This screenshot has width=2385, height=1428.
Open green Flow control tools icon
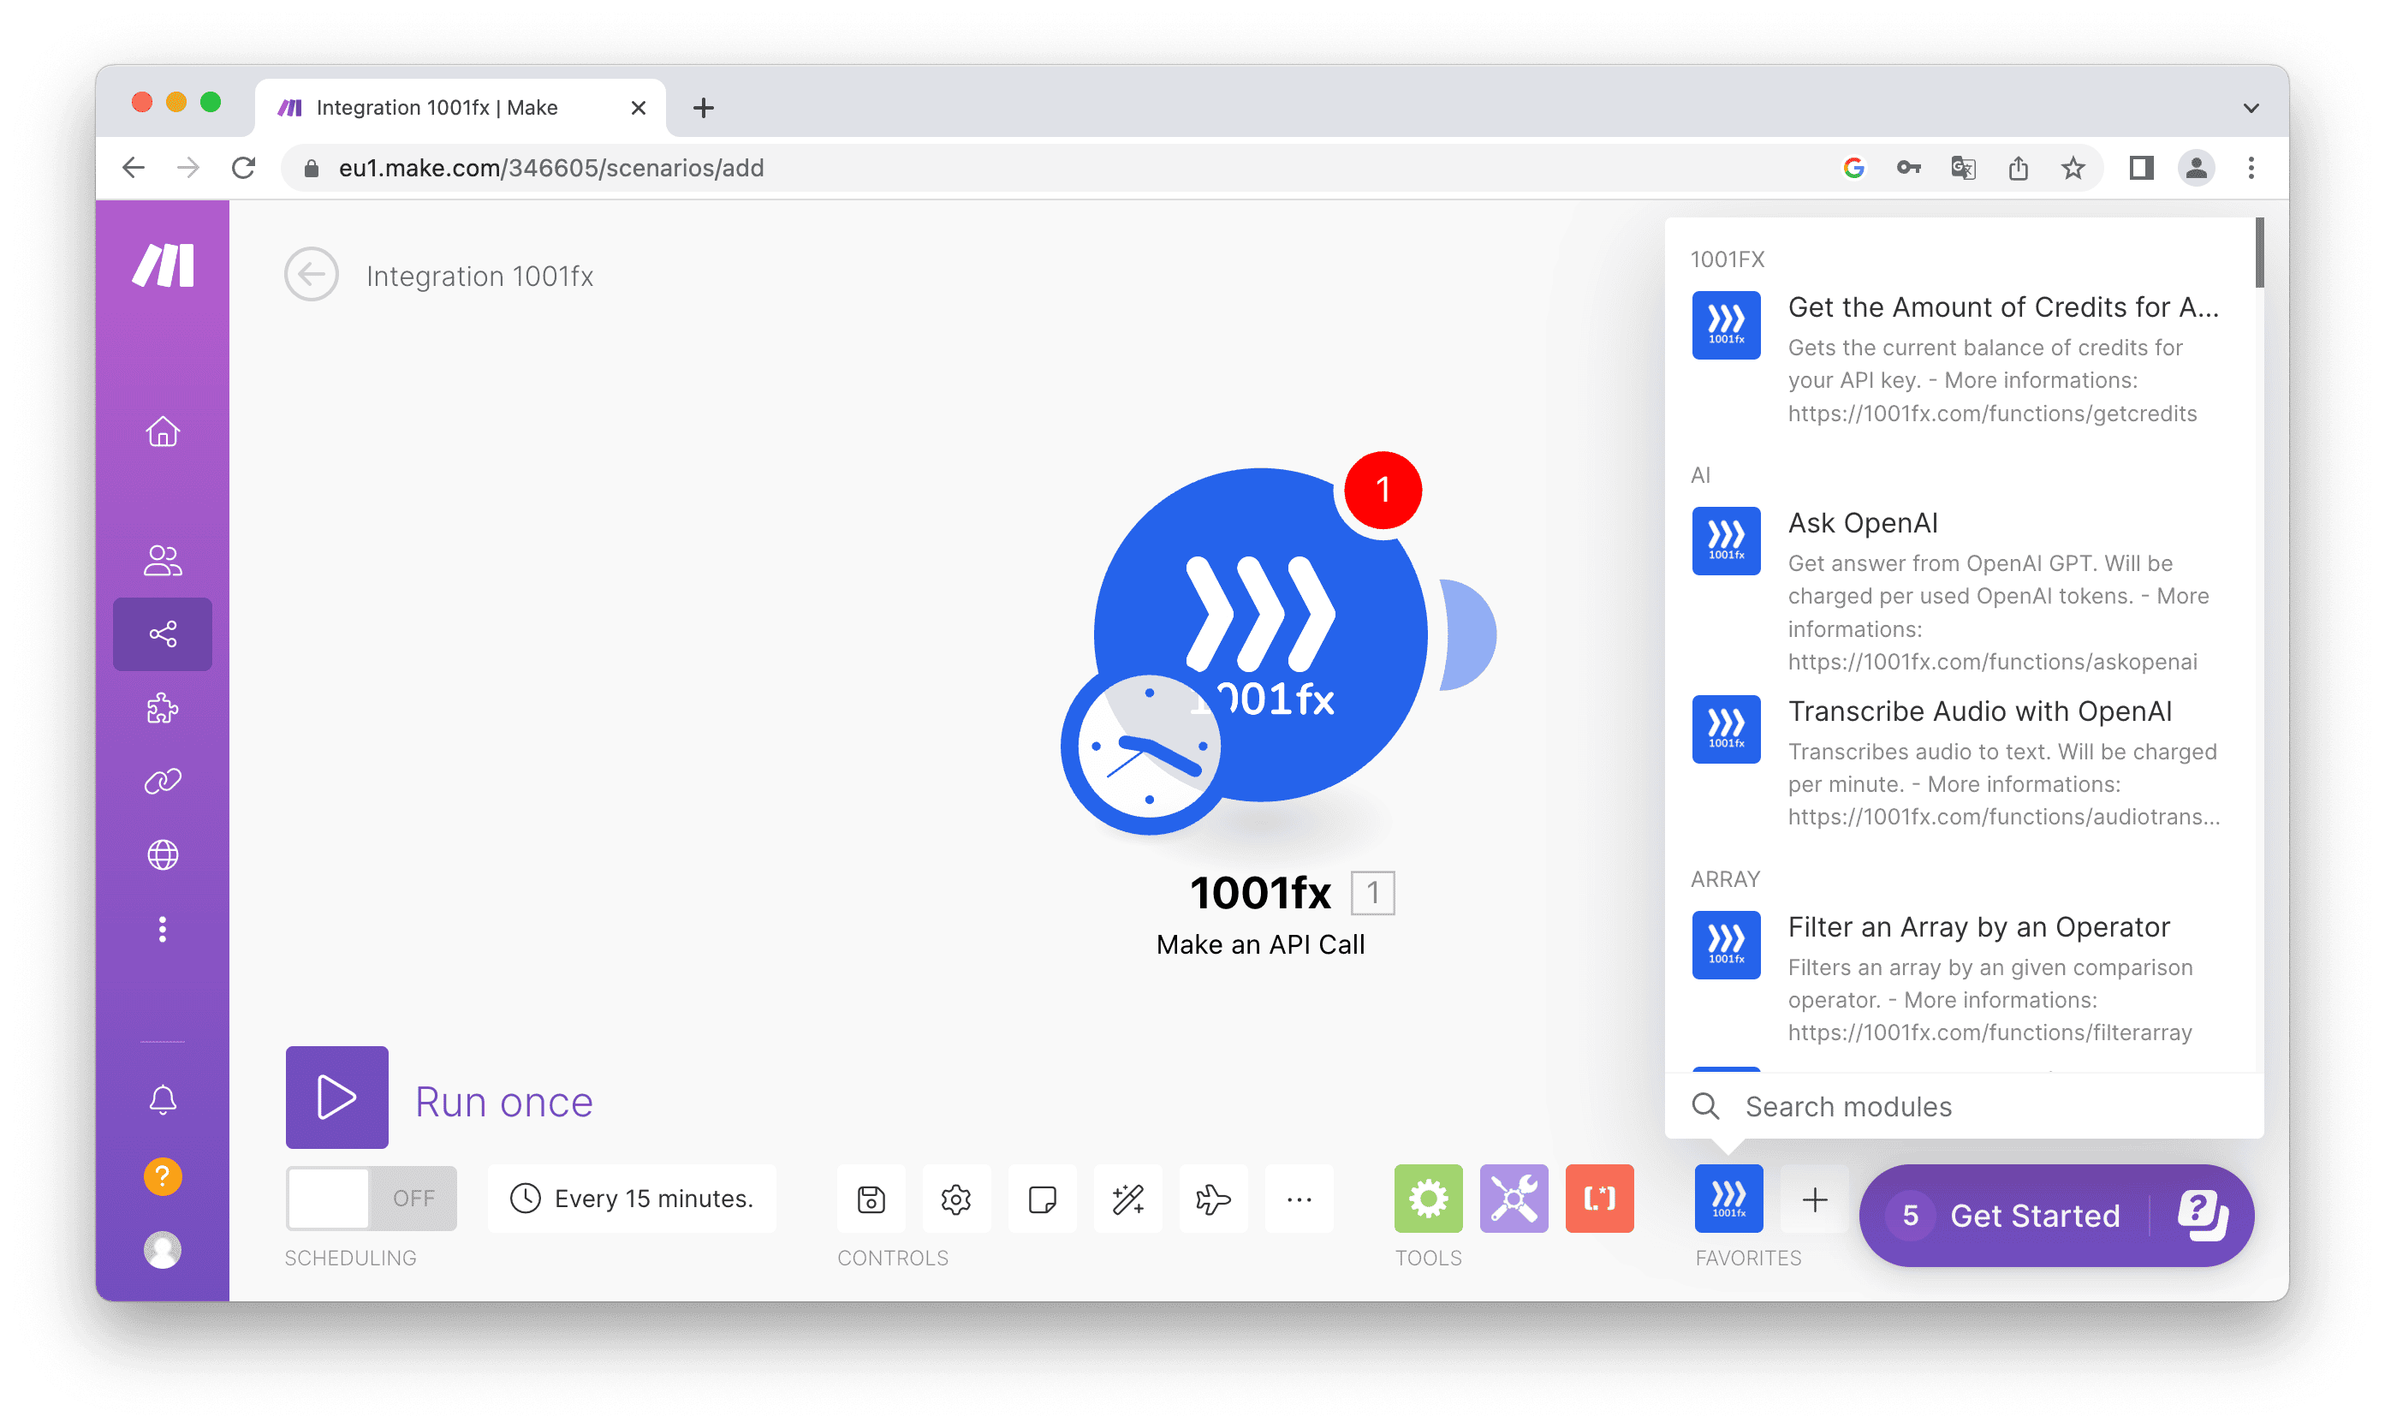tap(1428, 1199)
